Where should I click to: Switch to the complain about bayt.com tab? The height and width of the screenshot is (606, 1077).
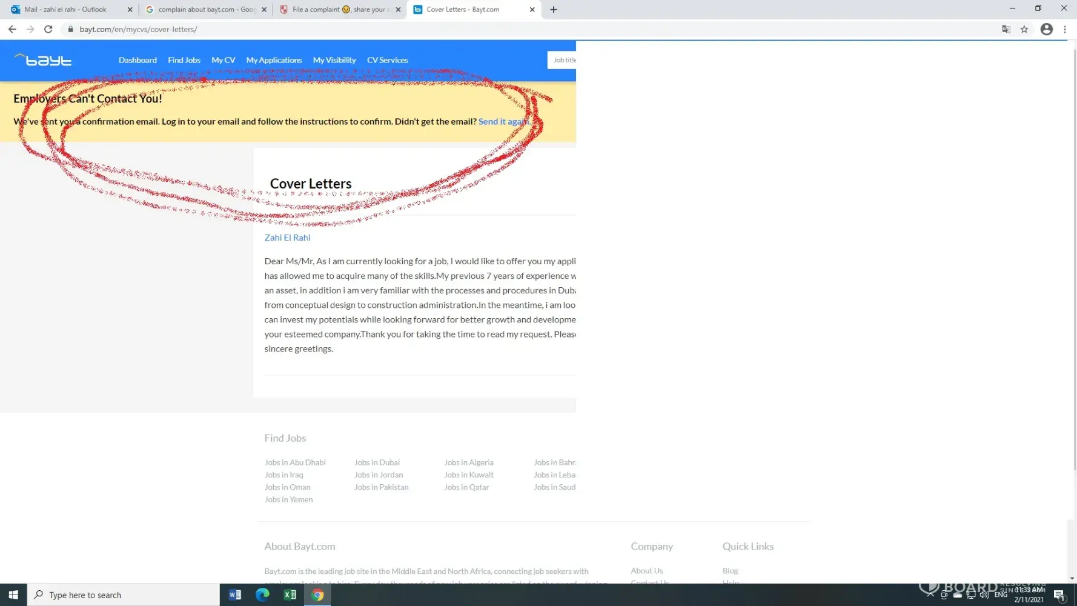[206, 10]
